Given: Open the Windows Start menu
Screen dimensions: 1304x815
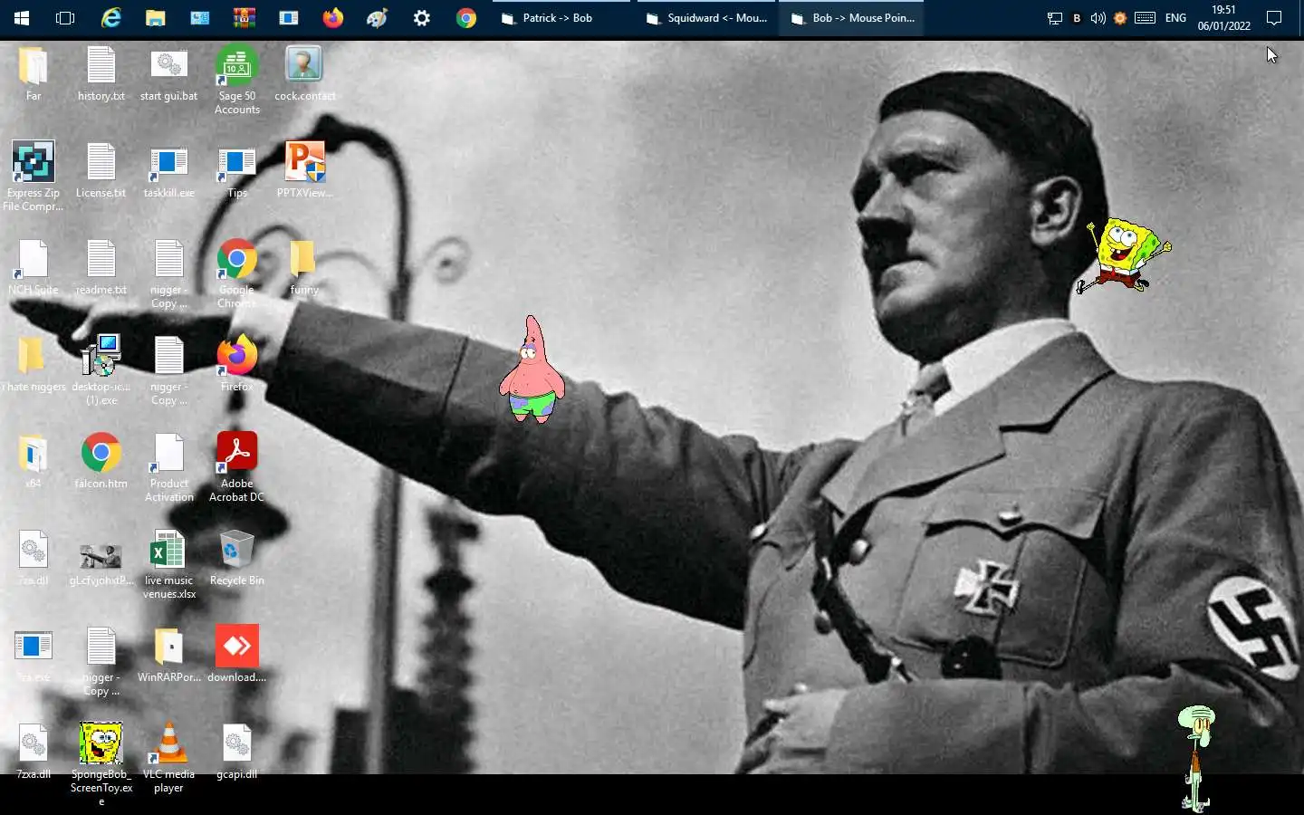Looking at the screenshot, I should pyautogui.click(x=22, y=17).
